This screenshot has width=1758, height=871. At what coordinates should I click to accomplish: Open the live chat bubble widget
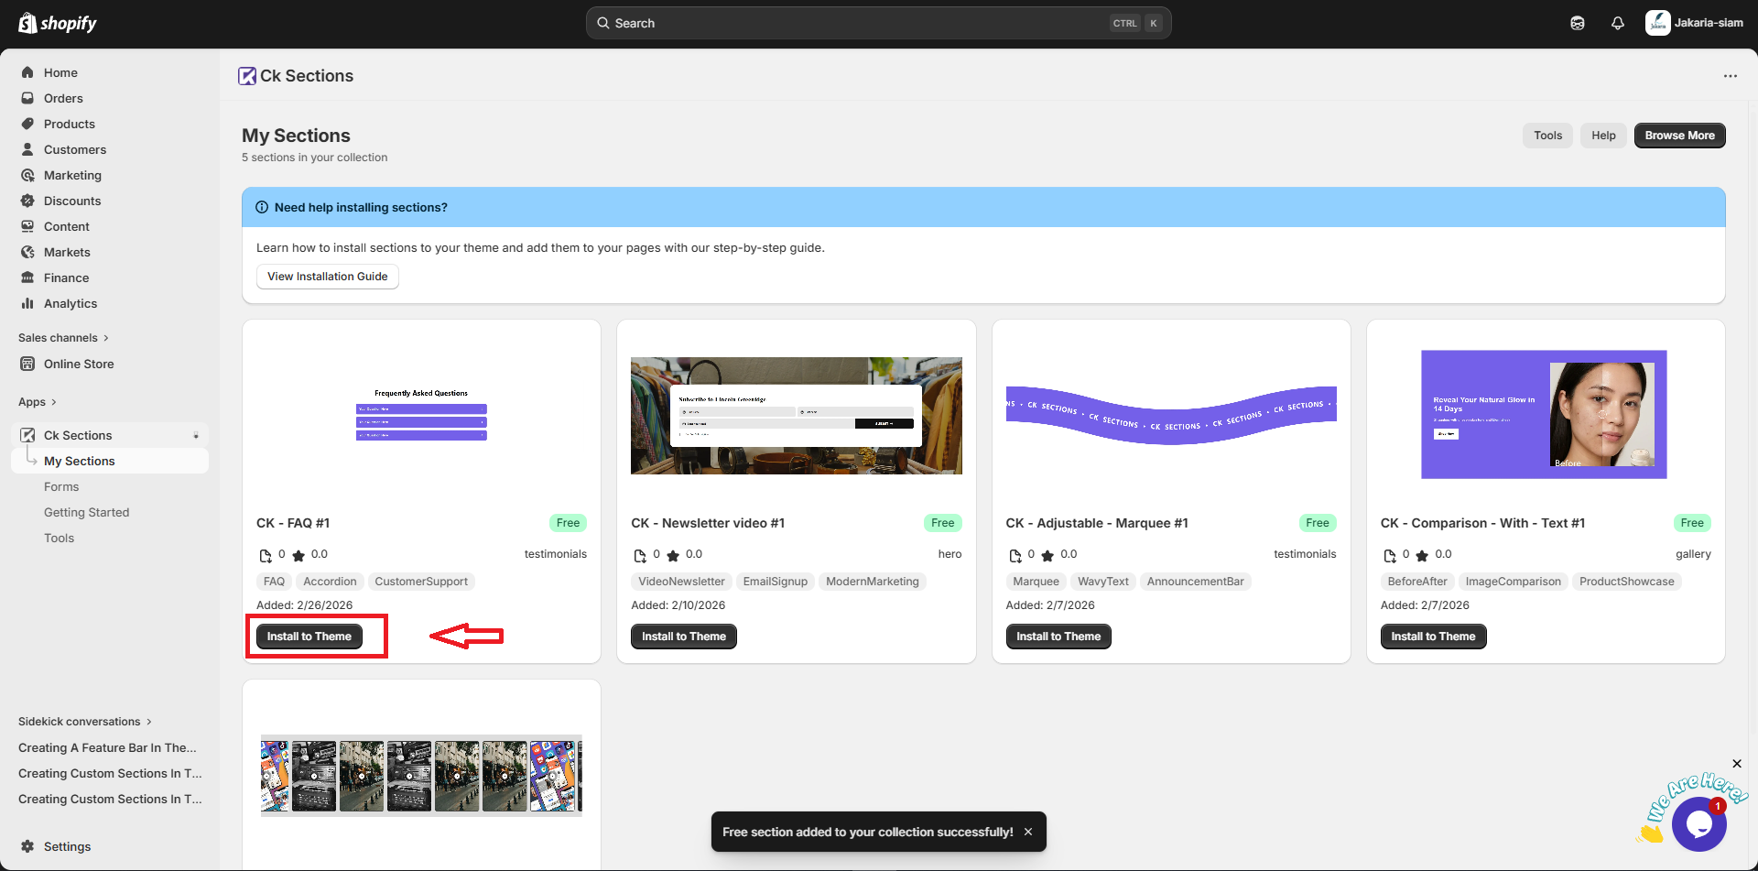tap(1698, 823)
